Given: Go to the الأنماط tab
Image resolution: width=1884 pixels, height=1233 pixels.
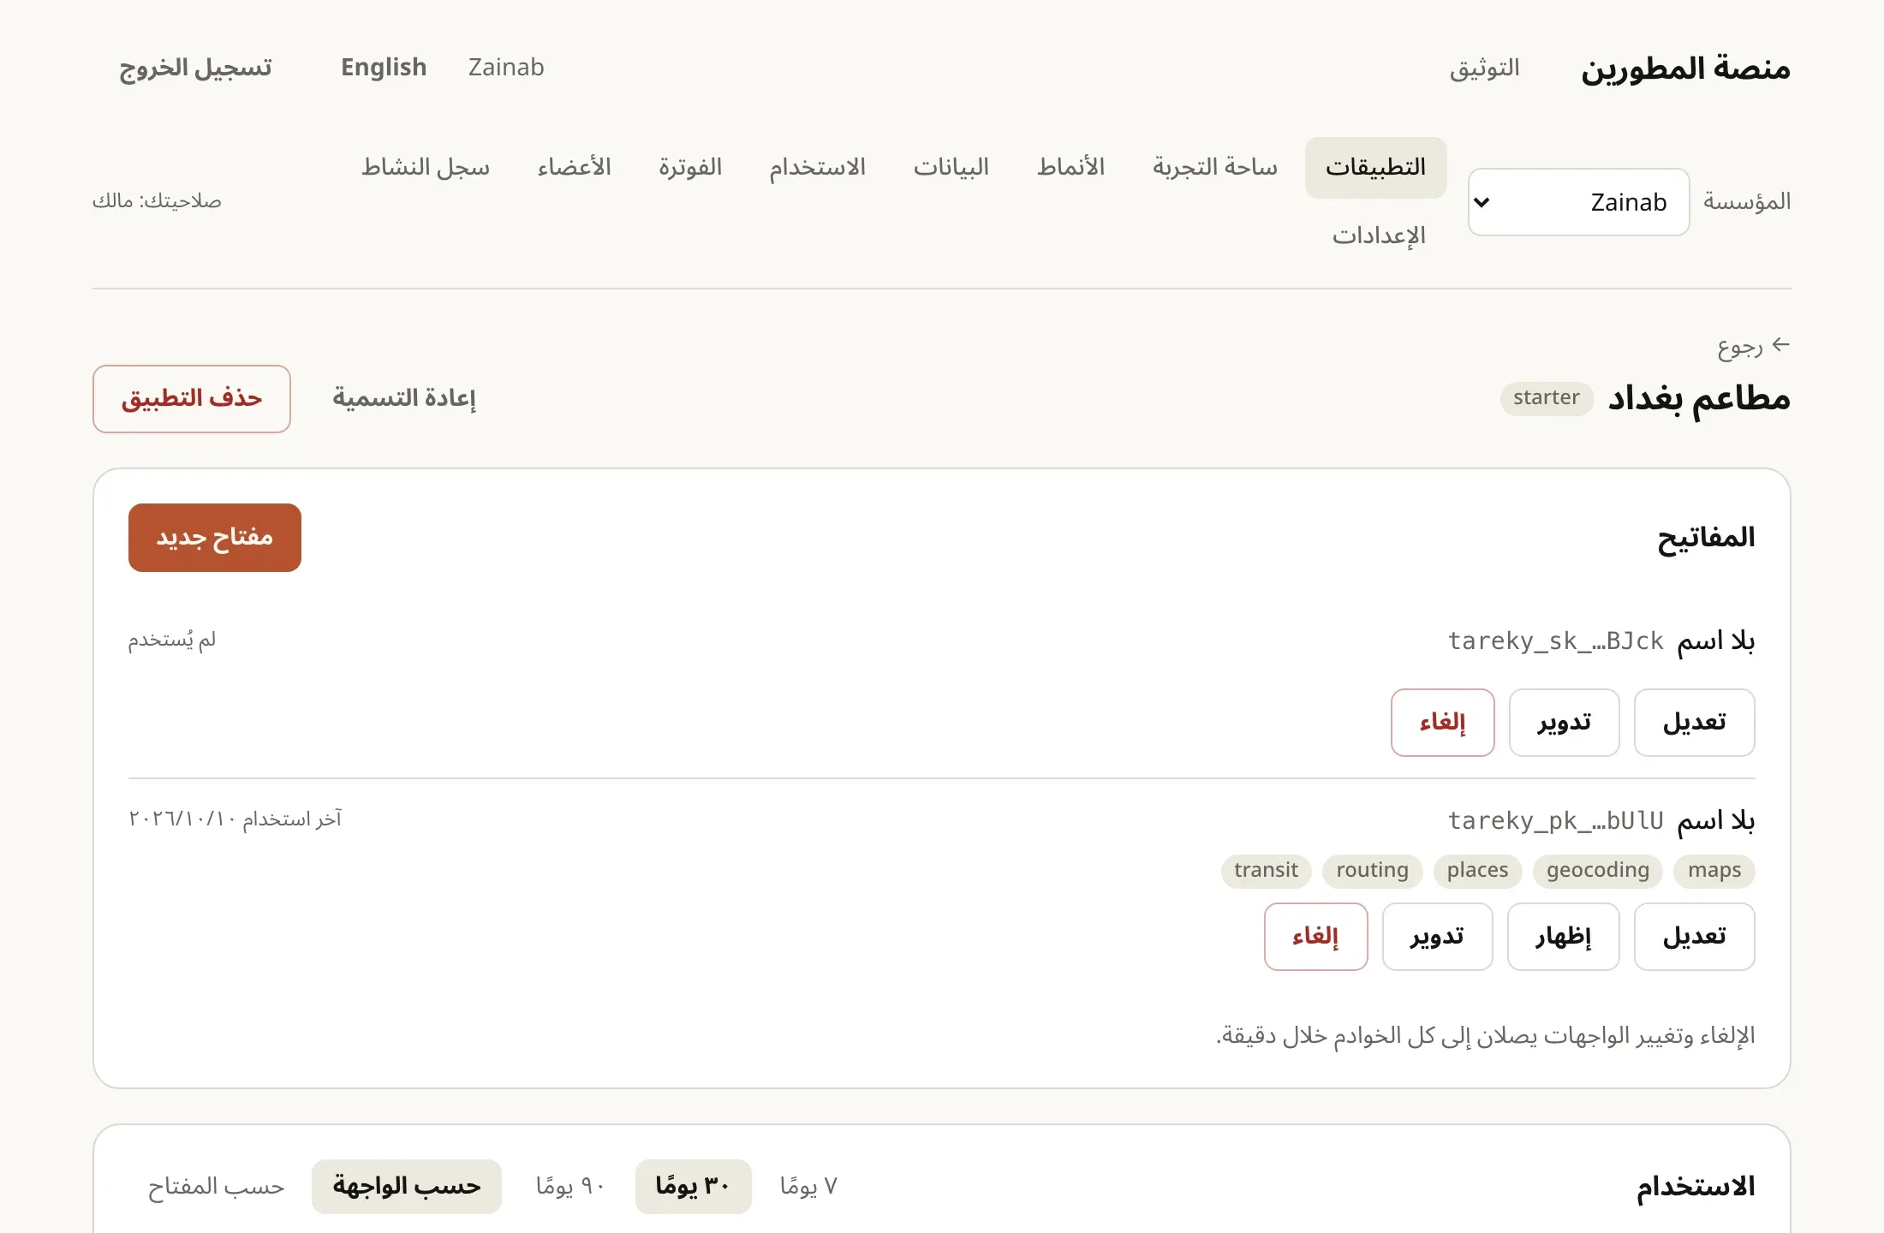Looking at the screenshot, I should click(1070, 168).
